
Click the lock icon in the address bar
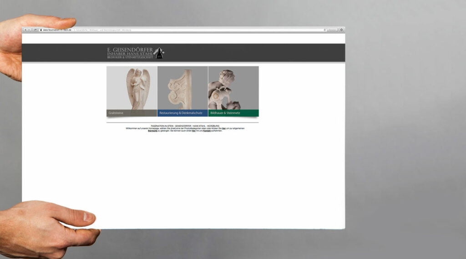point(41,30)
